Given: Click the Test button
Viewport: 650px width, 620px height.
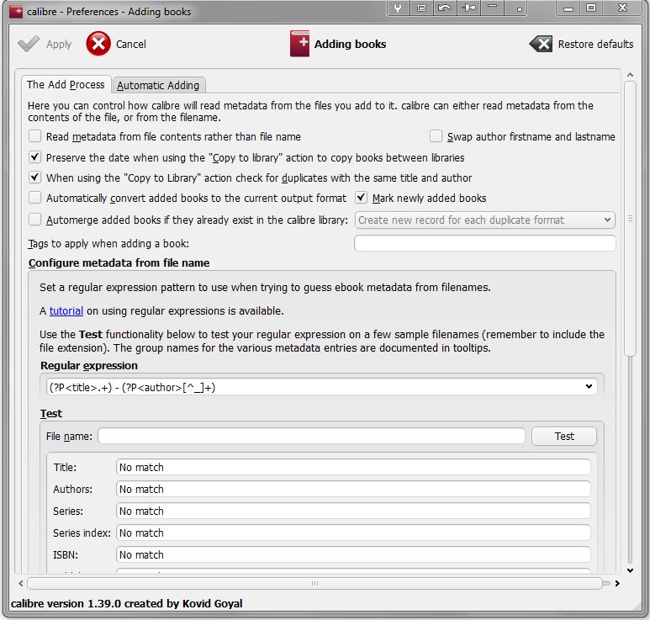Looking at the screenshot, I should [564, 437].
